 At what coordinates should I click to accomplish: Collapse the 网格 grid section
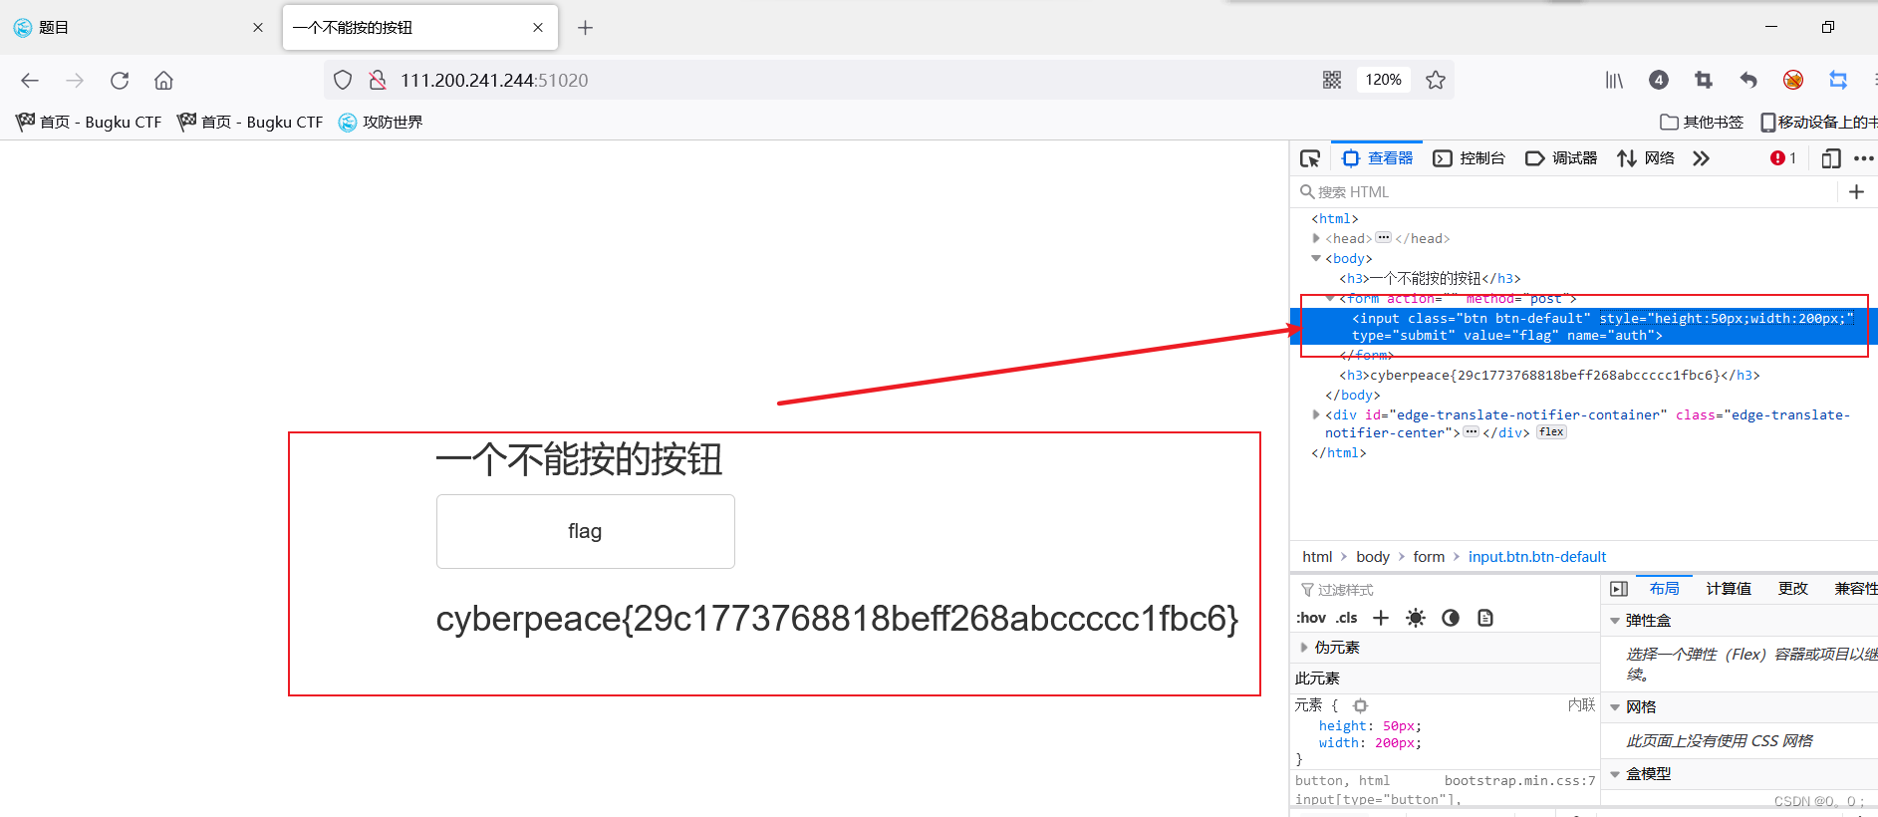point(1615,707)
